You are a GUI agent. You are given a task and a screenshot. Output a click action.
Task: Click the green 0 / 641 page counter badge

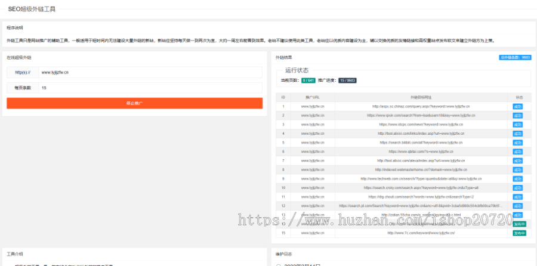coord(308,81)
